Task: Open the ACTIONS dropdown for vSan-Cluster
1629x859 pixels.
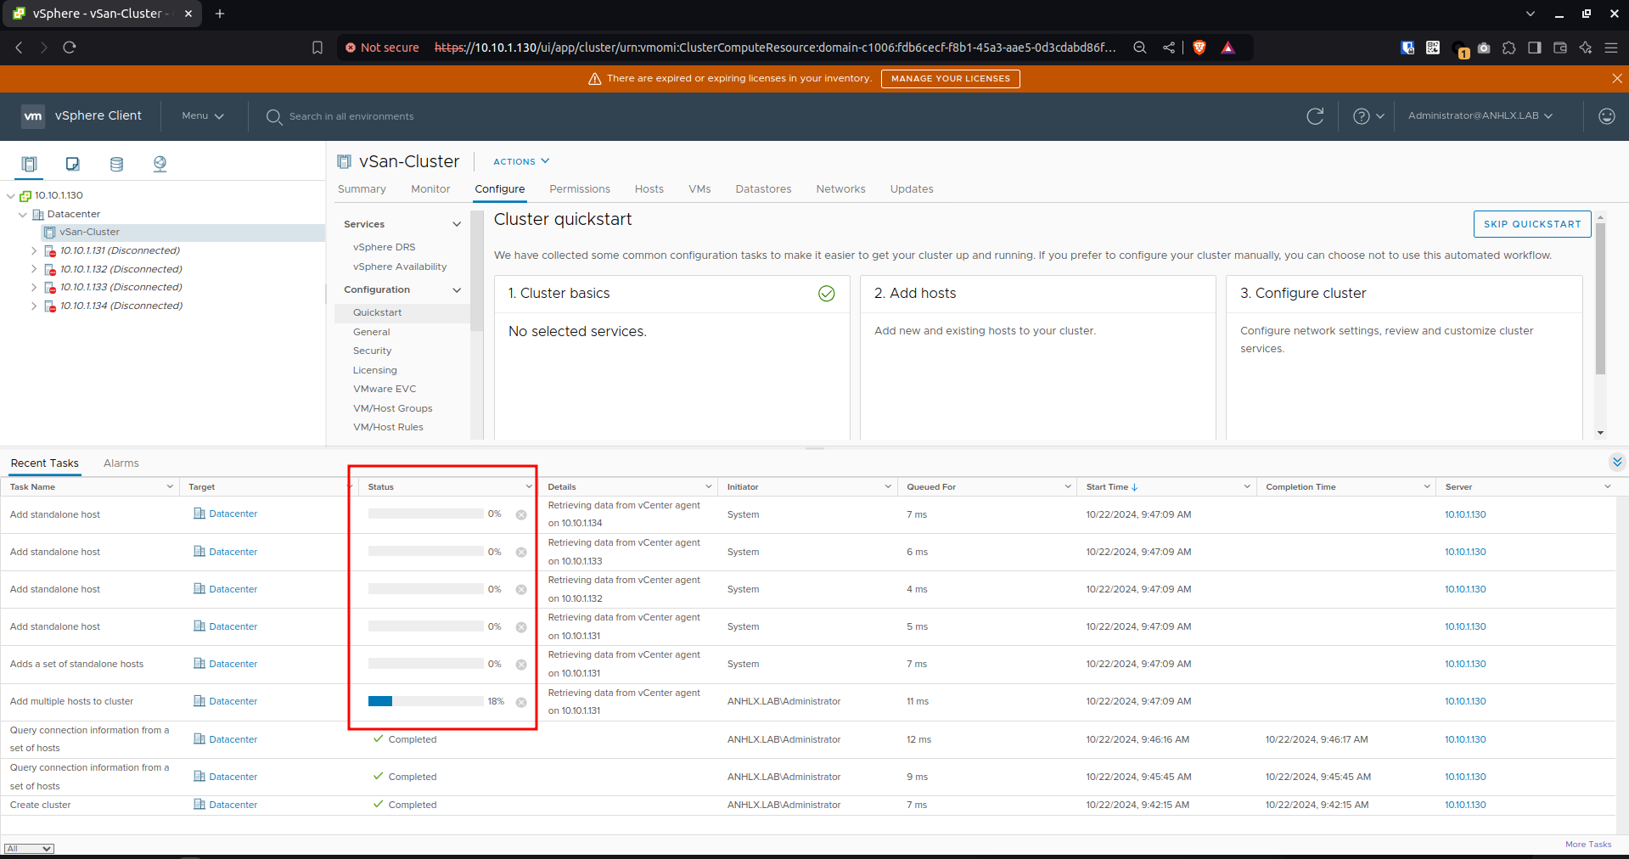Action: click(521, 161)
